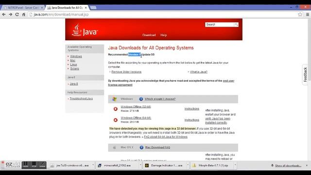311x175 pixels.
Task: Click the Remove Older Versions link
Action: (x=126, y=72)
